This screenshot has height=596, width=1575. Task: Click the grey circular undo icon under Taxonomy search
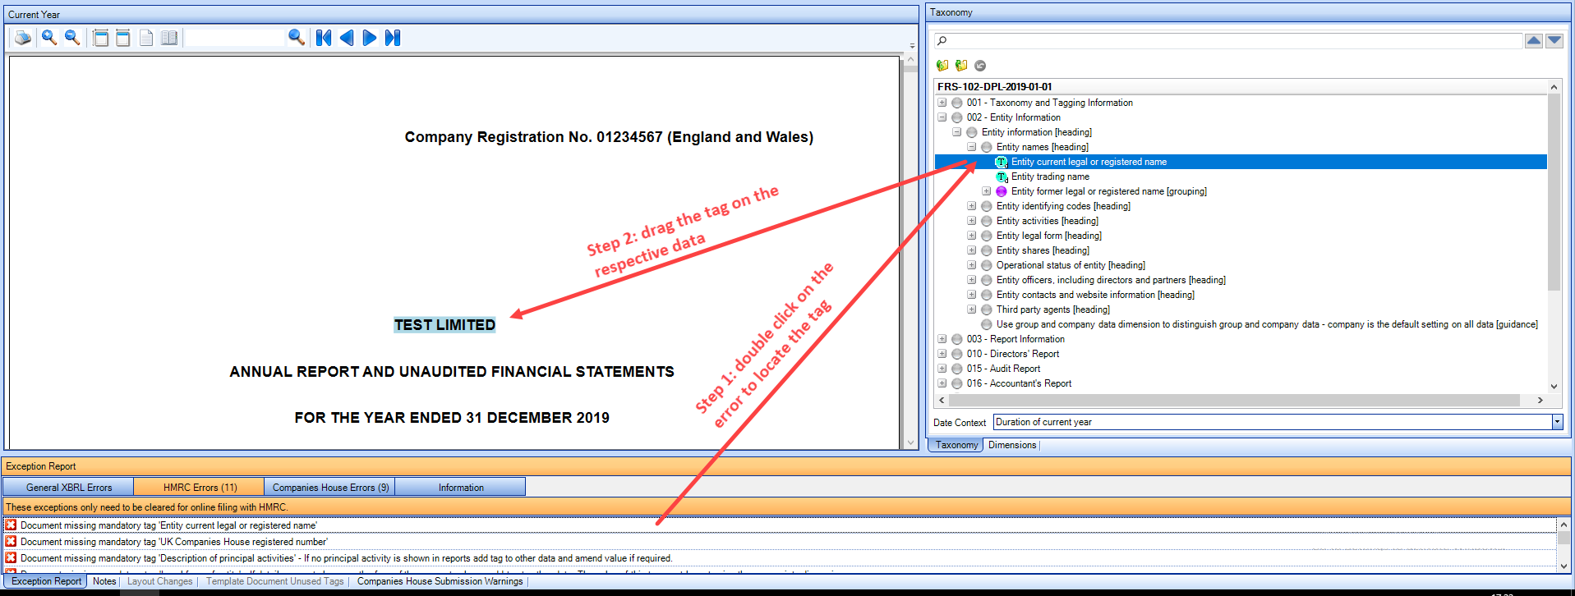pos(980,66)
